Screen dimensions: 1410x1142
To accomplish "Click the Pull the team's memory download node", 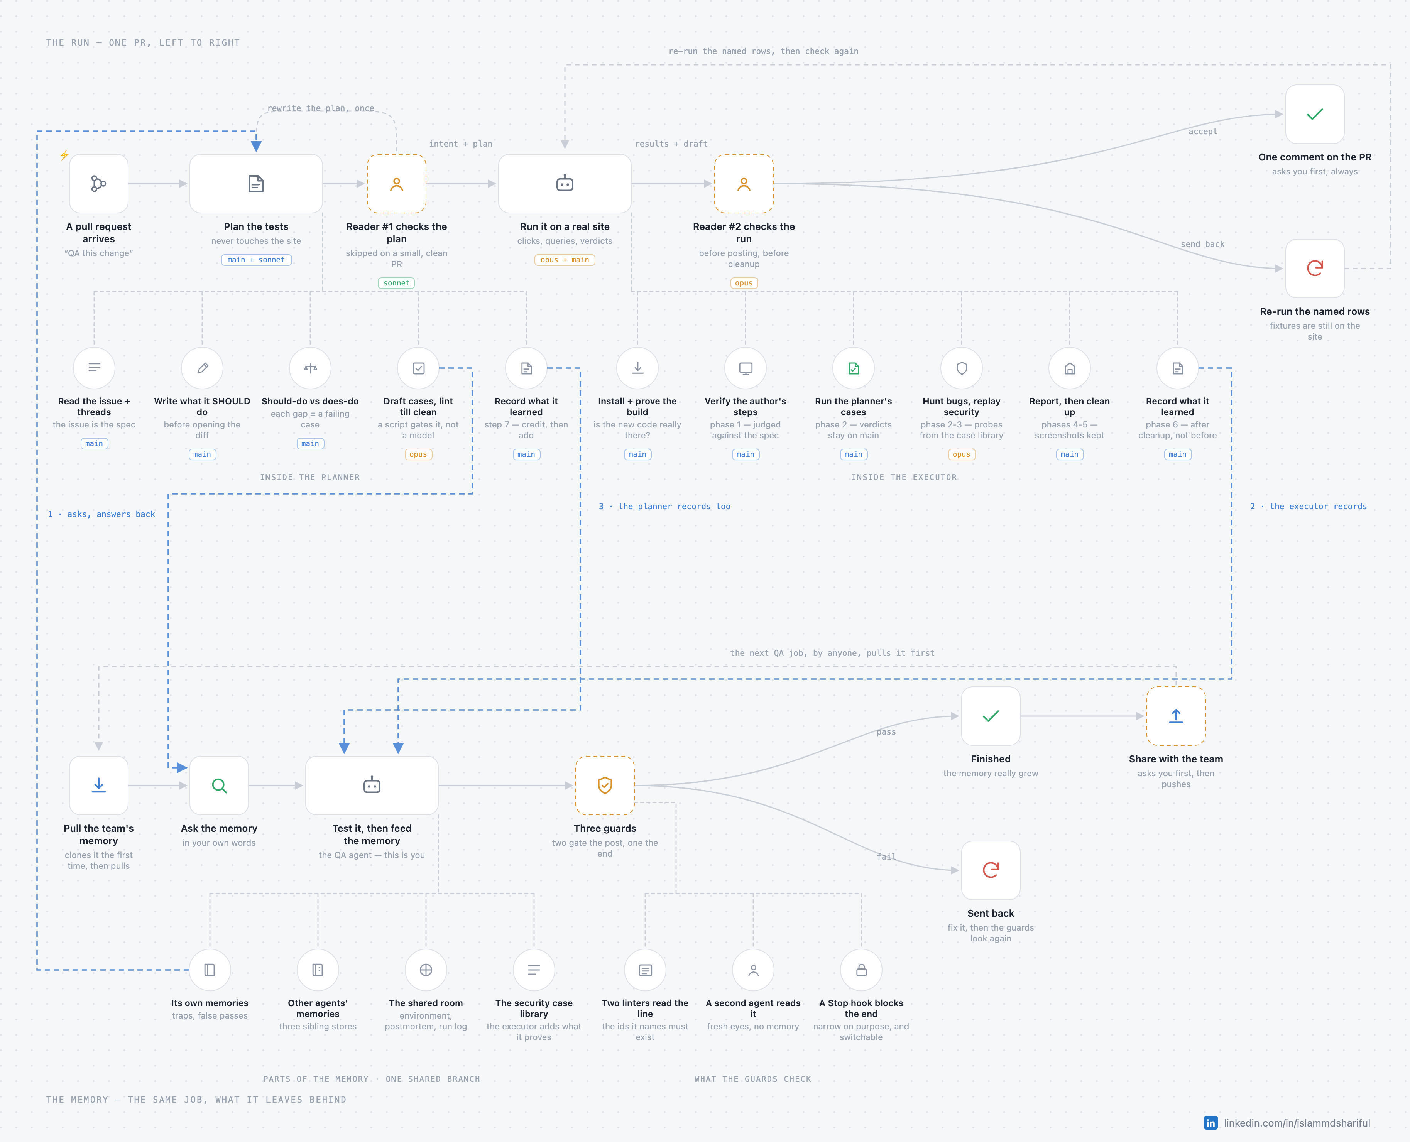I will pos(99,786).
